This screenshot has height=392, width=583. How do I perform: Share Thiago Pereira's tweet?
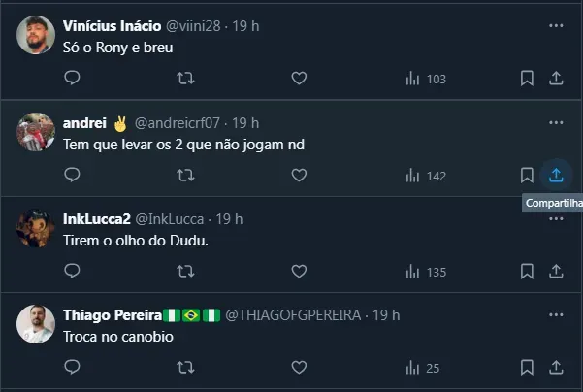click(556, 368)
